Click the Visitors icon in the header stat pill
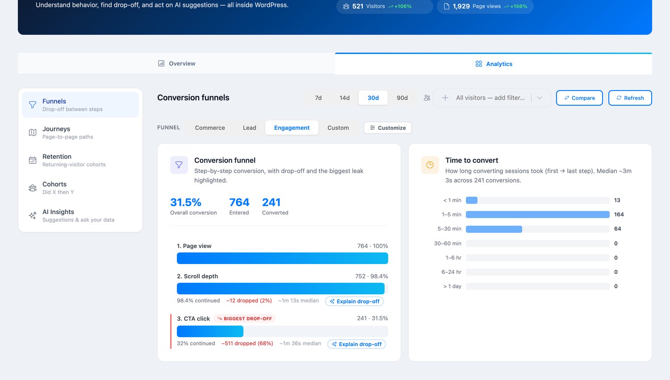This screenshot has width=670, height=380. pyautogui.click(x=346, y=6)
